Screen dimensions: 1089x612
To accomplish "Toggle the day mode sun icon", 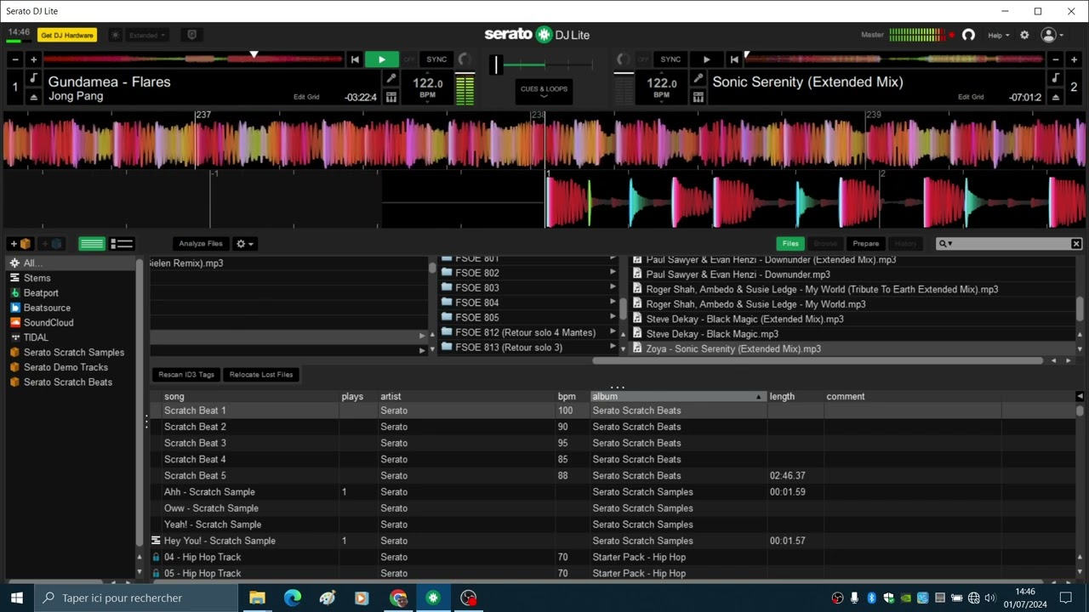I will click(115, 35).
